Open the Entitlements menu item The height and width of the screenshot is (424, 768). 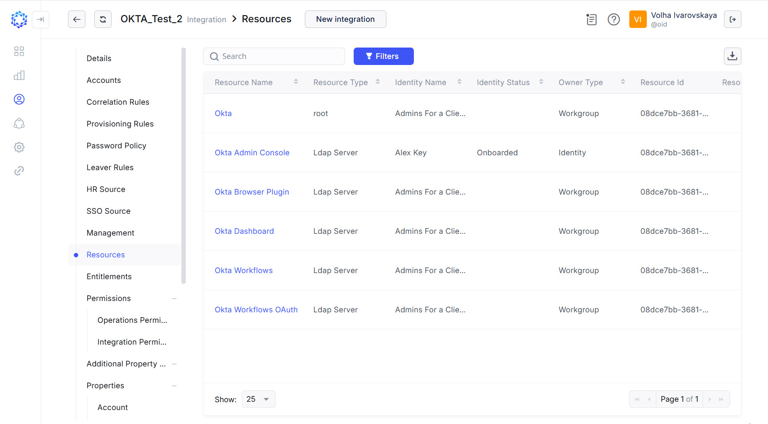[109, 277]
